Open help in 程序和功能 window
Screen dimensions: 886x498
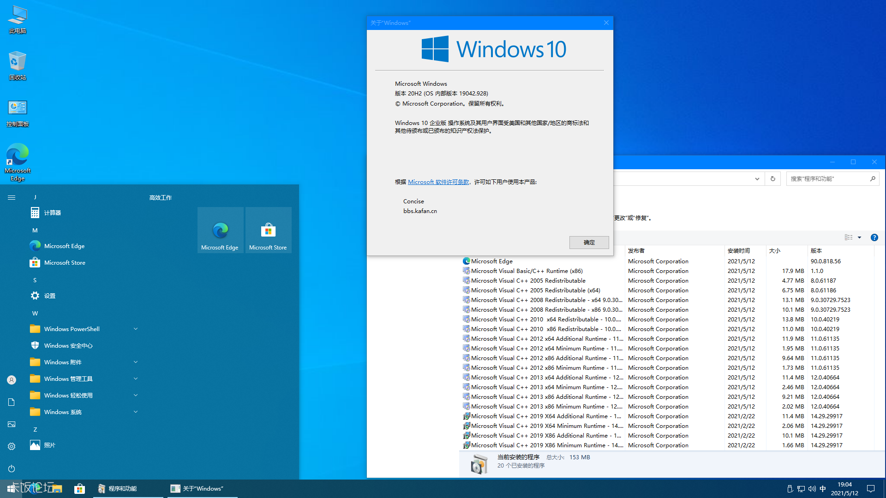coord(874,237)
